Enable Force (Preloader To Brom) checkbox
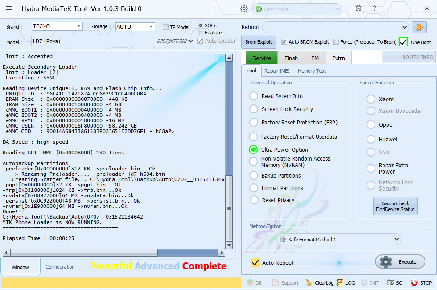Screen dimensions: 437x290 tap(336, 42)
